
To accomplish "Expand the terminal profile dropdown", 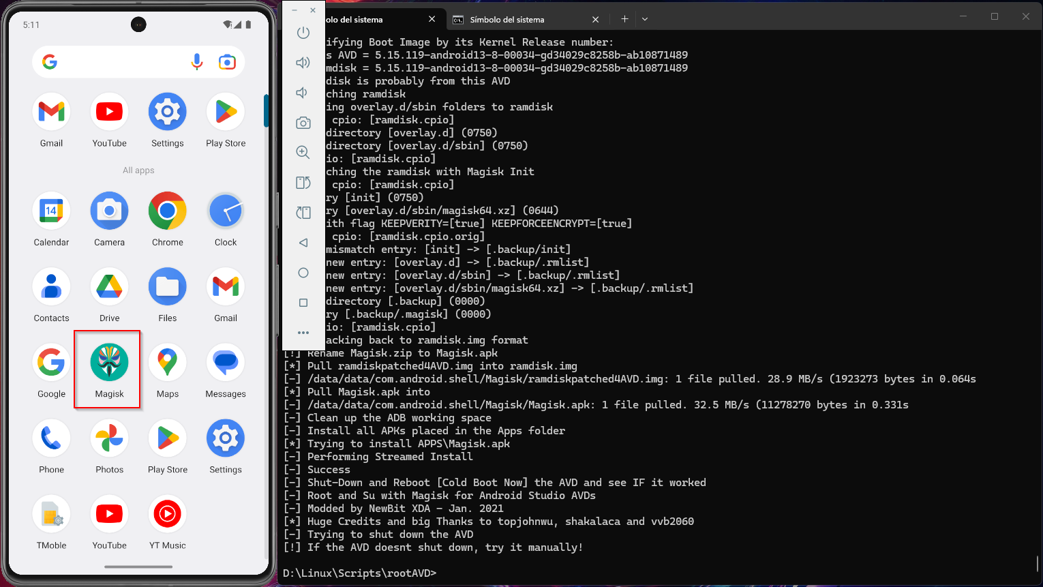I will tap(645, 19).
